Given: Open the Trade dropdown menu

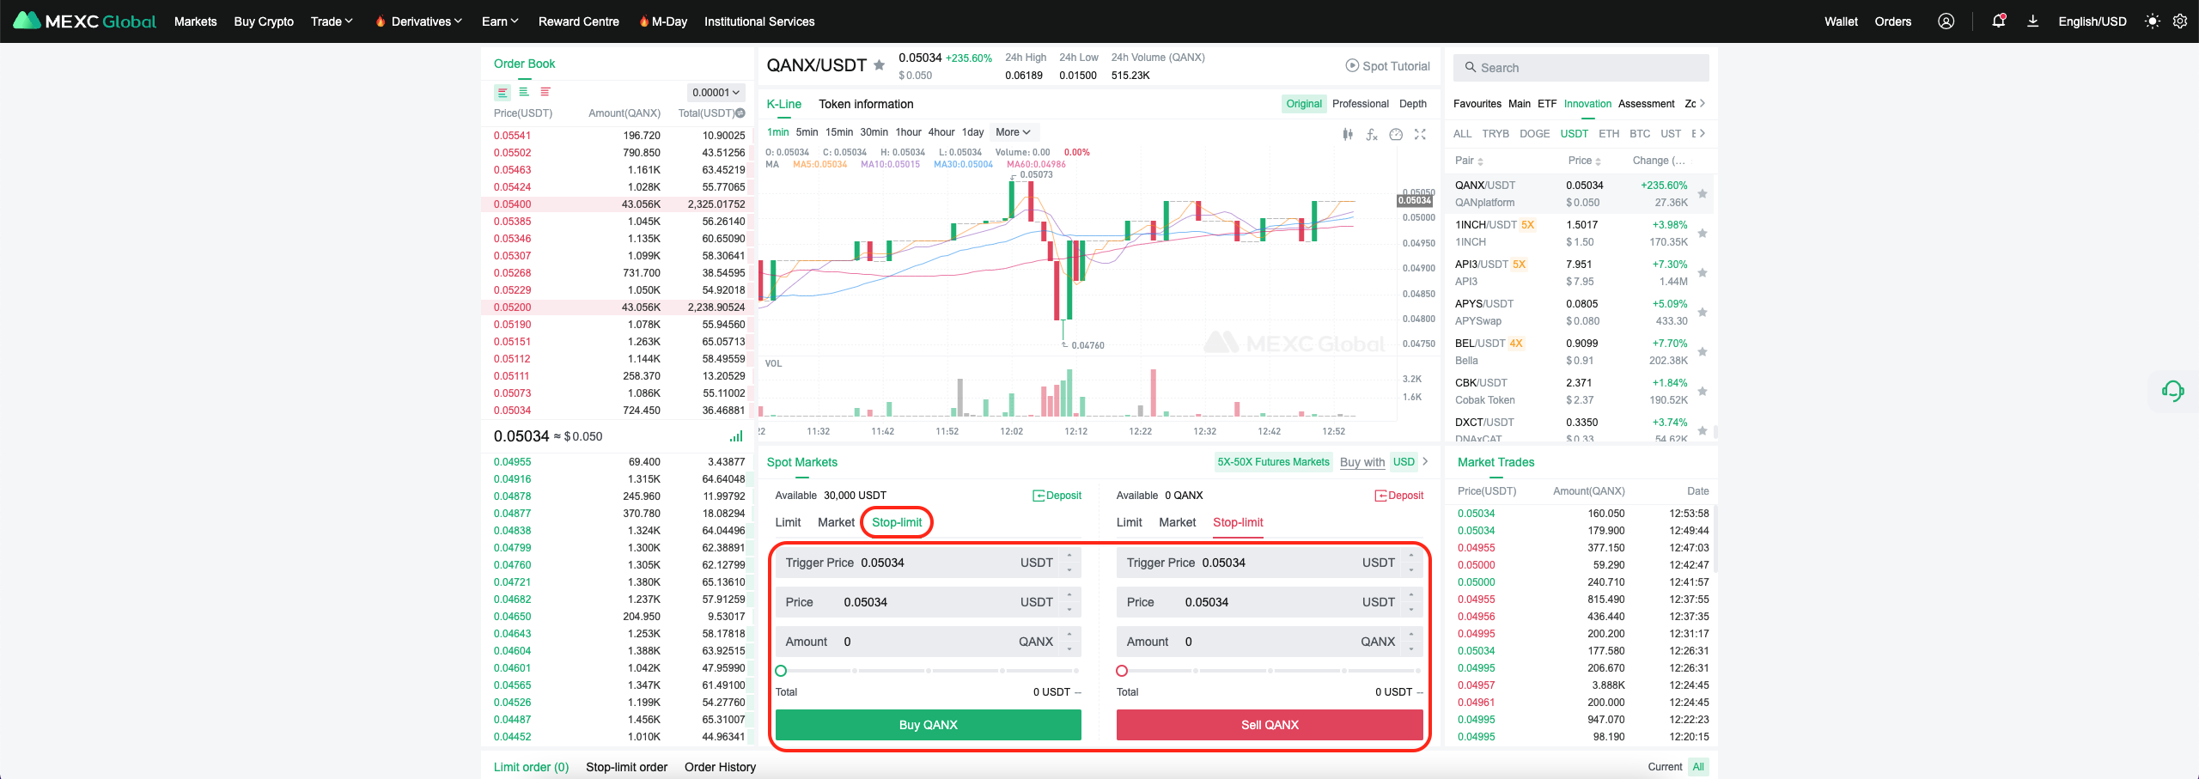Looking at the screenshot, I should point(332,21).
